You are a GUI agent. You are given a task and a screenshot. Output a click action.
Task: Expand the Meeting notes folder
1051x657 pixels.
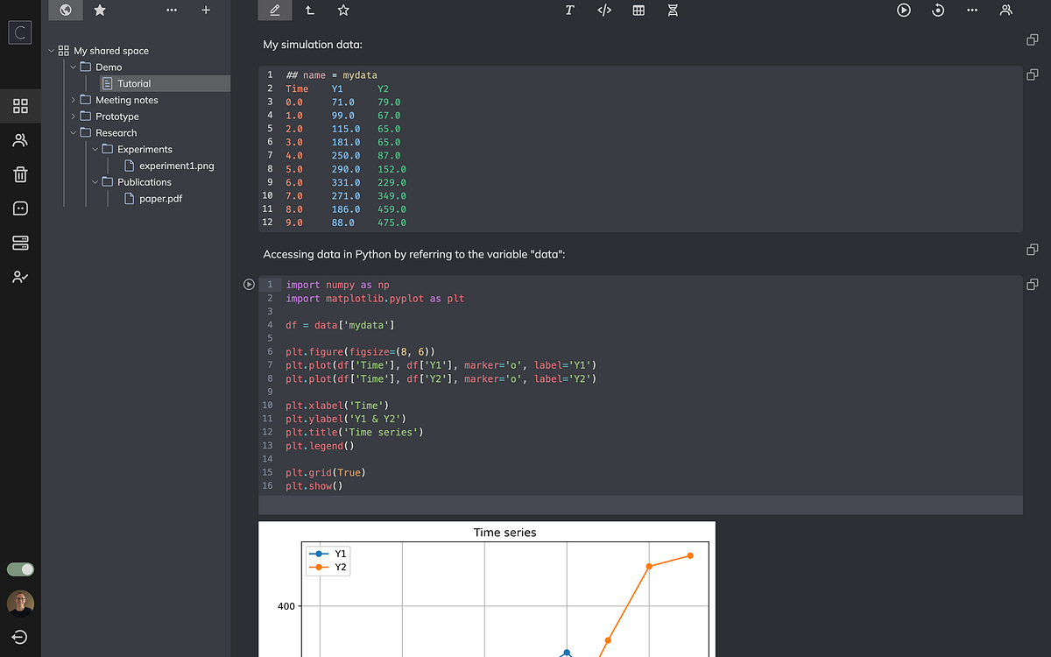73,100
